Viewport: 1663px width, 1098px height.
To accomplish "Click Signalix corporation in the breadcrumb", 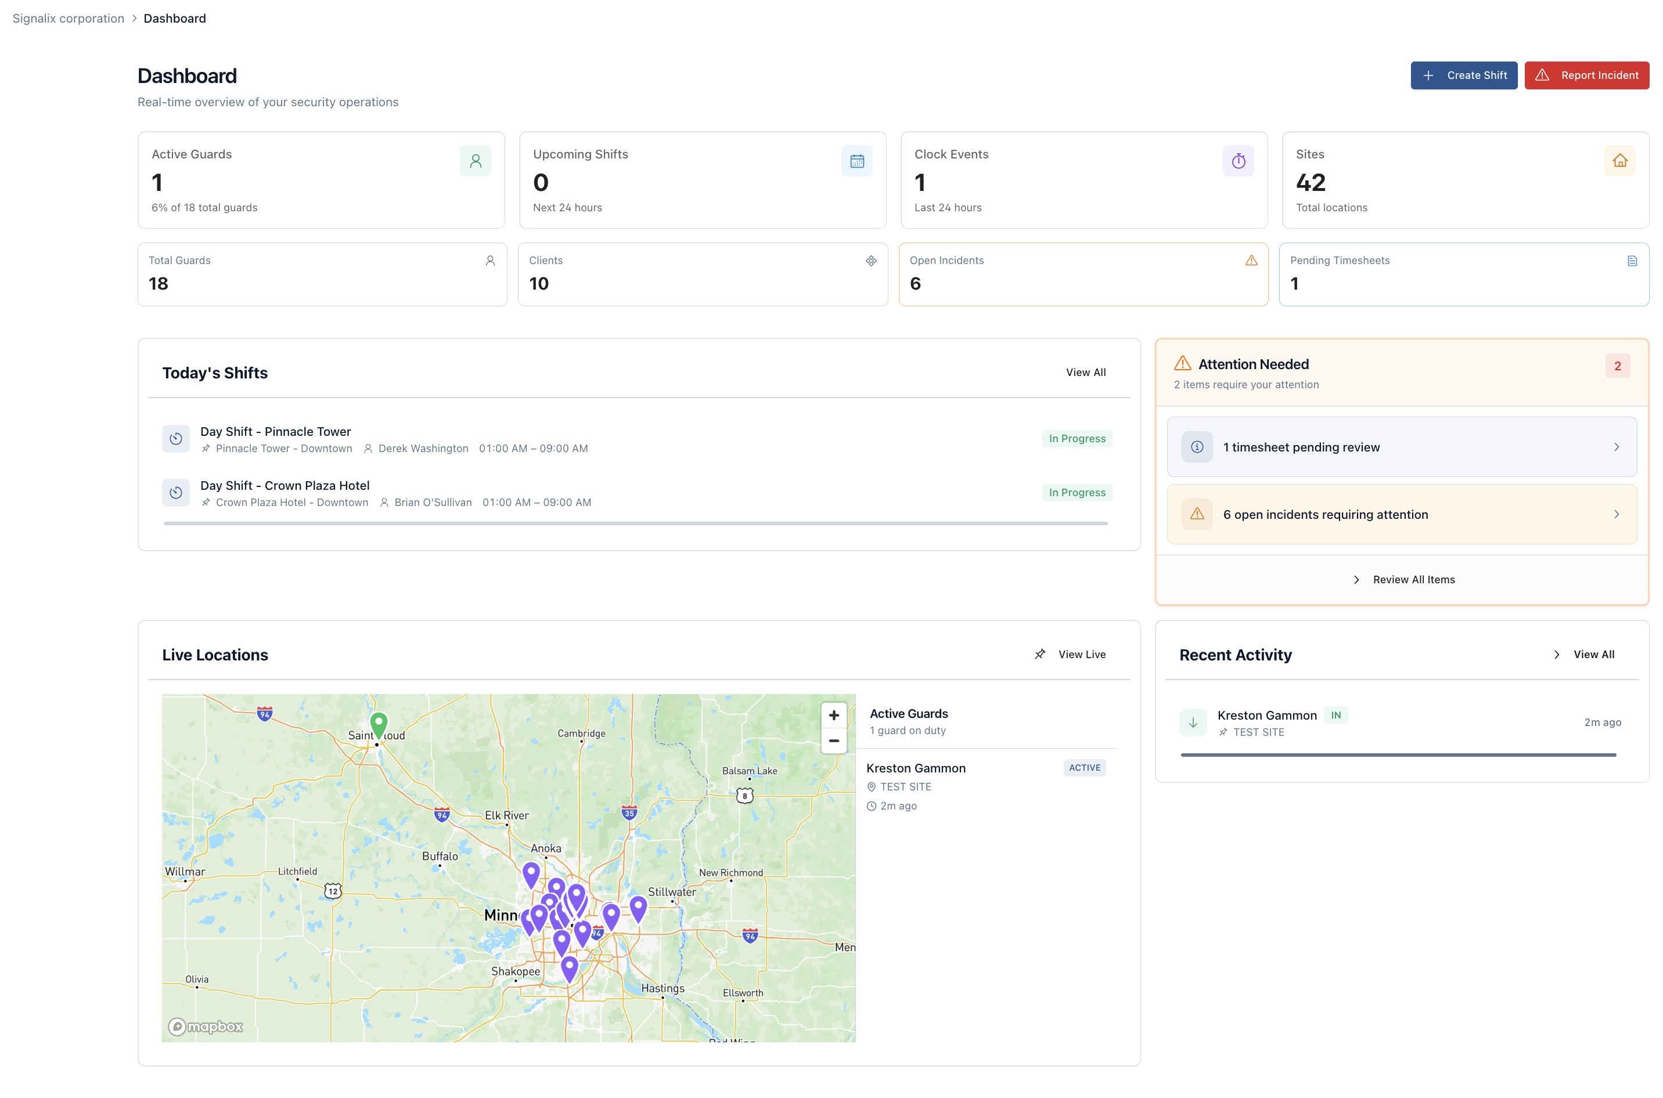I will coord(68,18).
